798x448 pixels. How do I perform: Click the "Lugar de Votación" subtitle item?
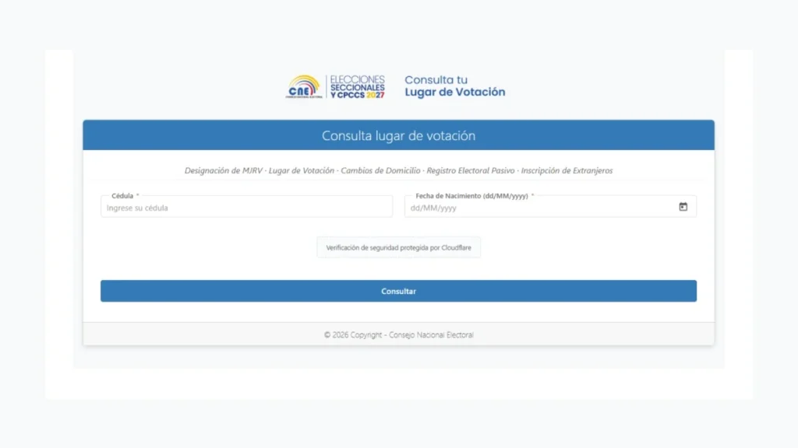pyautogui.click(x=302, y=170)
